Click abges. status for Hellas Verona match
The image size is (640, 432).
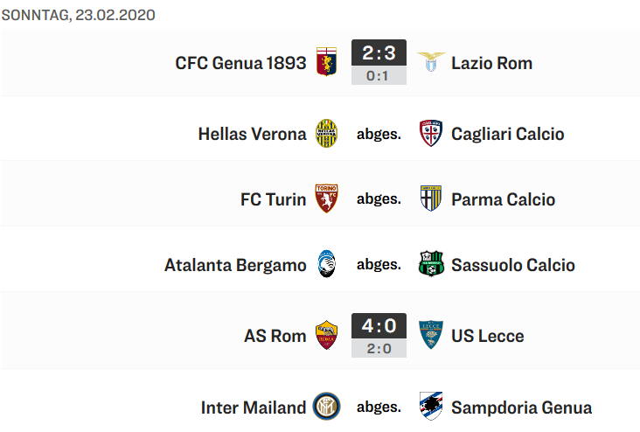[x=379, y=134]
